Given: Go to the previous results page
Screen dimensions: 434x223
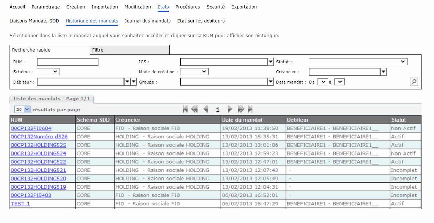Looking at the screenshot, I should pos(206,109).
